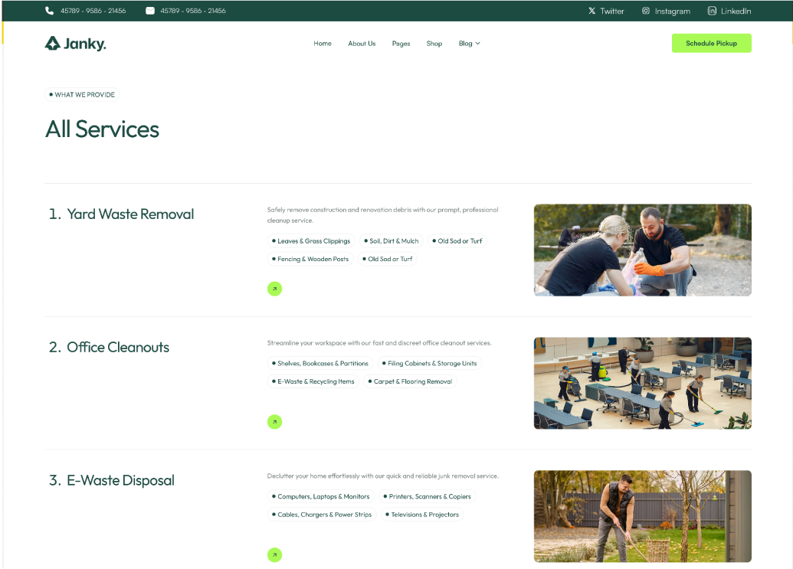The height and width of the screenshot is (569, 793).
Task: Click the LinkedIn icon
Action: coord(712,11)
